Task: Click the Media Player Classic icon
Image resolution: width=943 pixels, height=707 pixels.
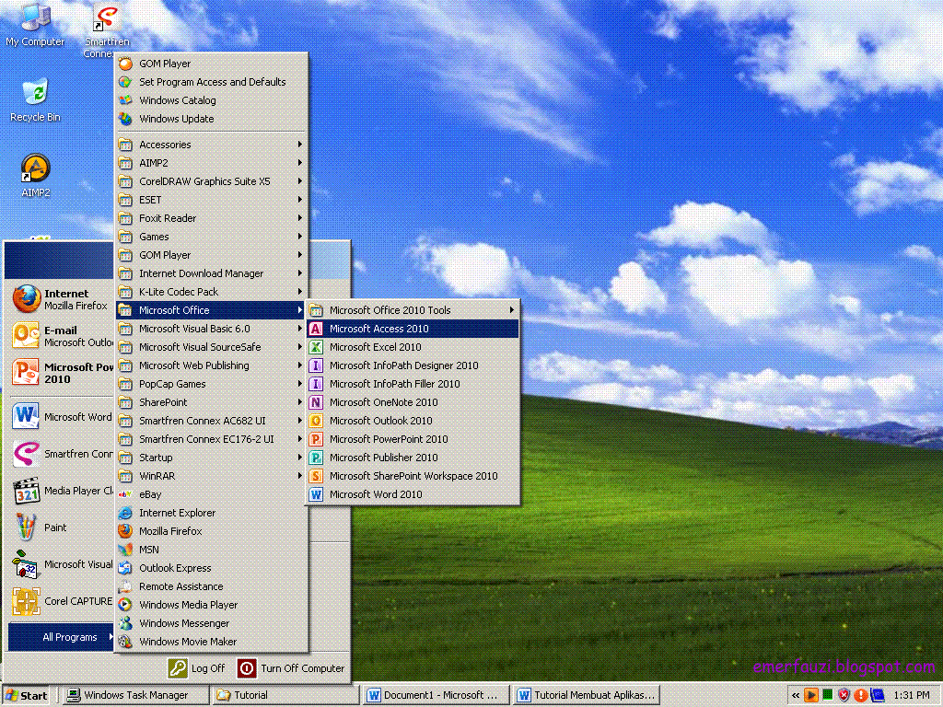Action: click(x=27, y=491)
